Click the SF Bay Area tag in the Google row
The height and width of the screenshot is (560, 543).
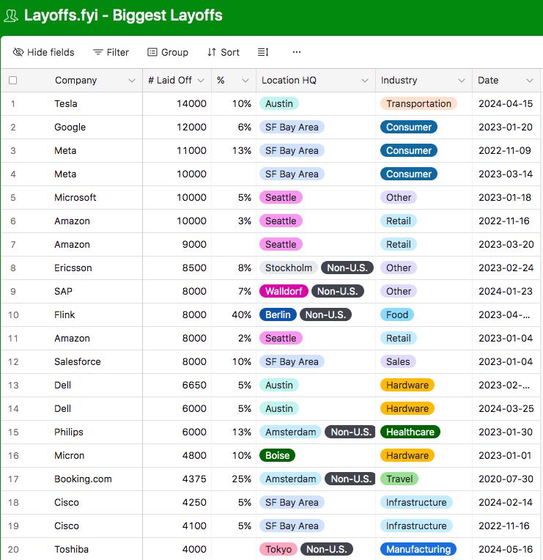[292, 127]
